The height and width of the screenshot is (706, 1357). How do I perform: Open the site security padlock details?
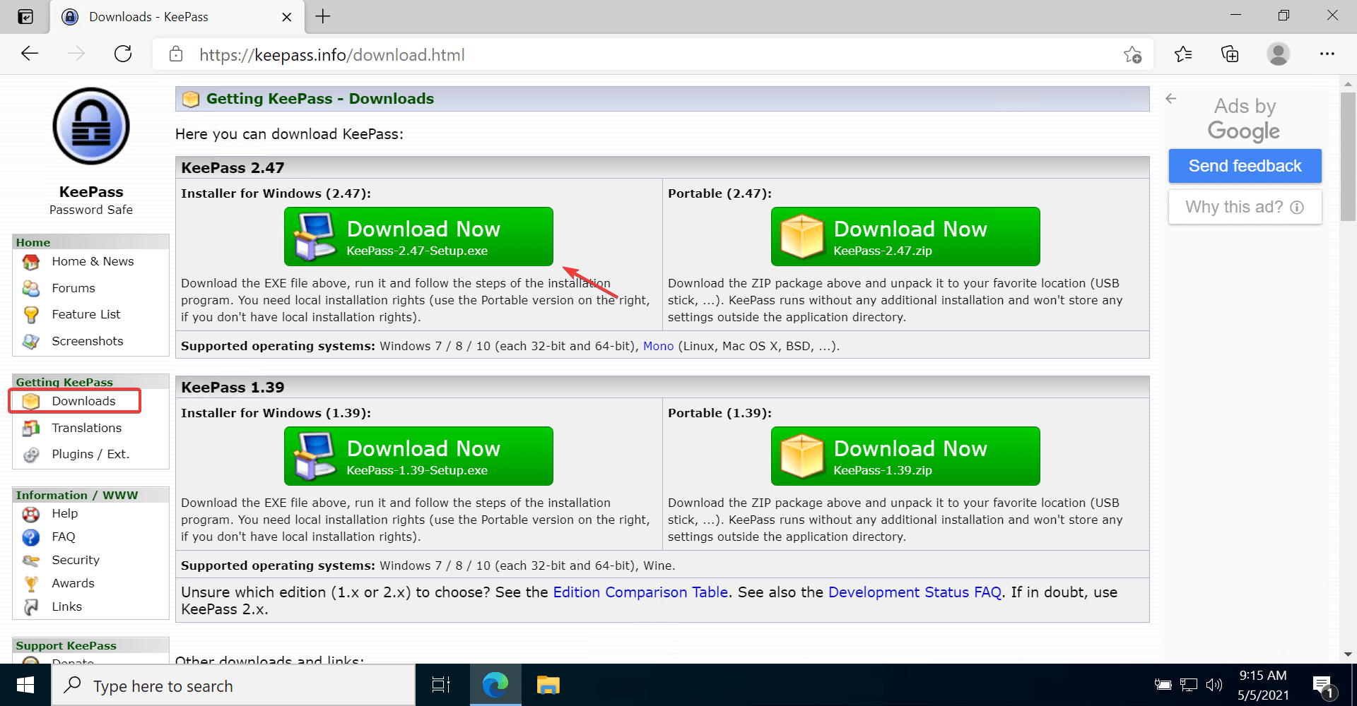point(176,54)
